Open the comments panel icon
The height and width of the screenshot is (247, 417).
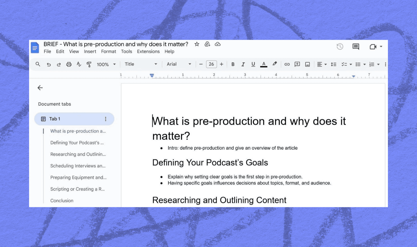point(356,46)
